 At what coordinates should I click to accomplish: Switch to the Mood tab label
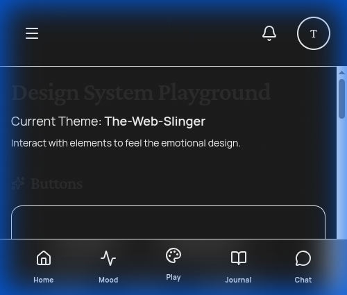pyautogui.click(x=108, y=280)
